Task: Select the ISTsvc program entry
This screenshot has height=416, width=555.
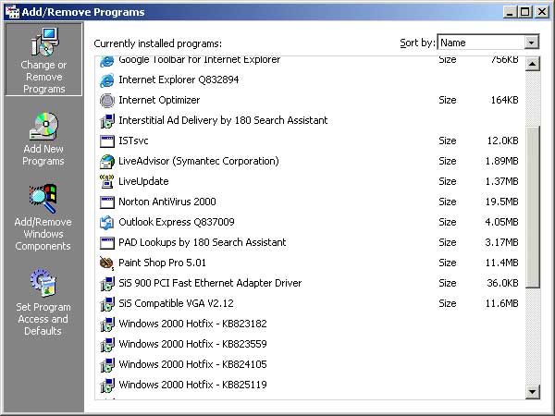Action: pyautogui.click(x=310, y=141)
